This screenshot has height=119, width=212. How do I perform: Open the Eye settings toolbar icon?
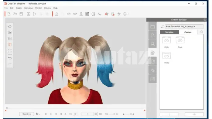[69, 14]
